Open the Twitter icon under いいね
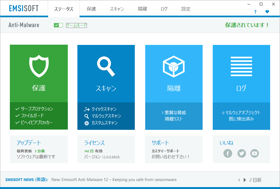 pyautogui.click(x=241, y=153)
